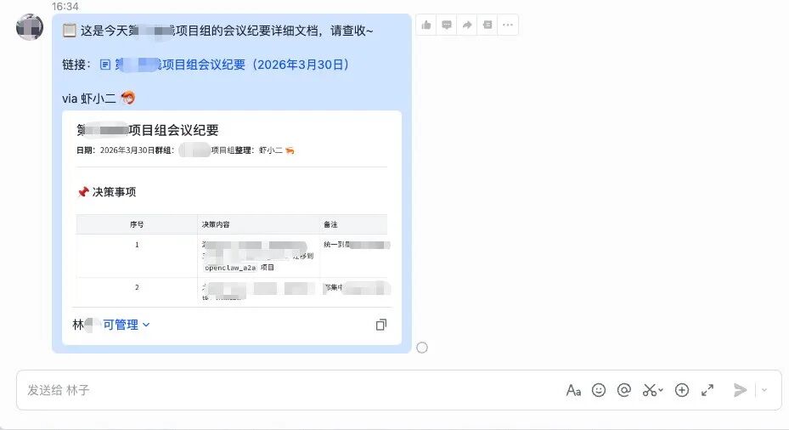Click the 决策事项 heading
Image resolution: width=789 pixels, height=430 pixels.
(x=114, y=192)
